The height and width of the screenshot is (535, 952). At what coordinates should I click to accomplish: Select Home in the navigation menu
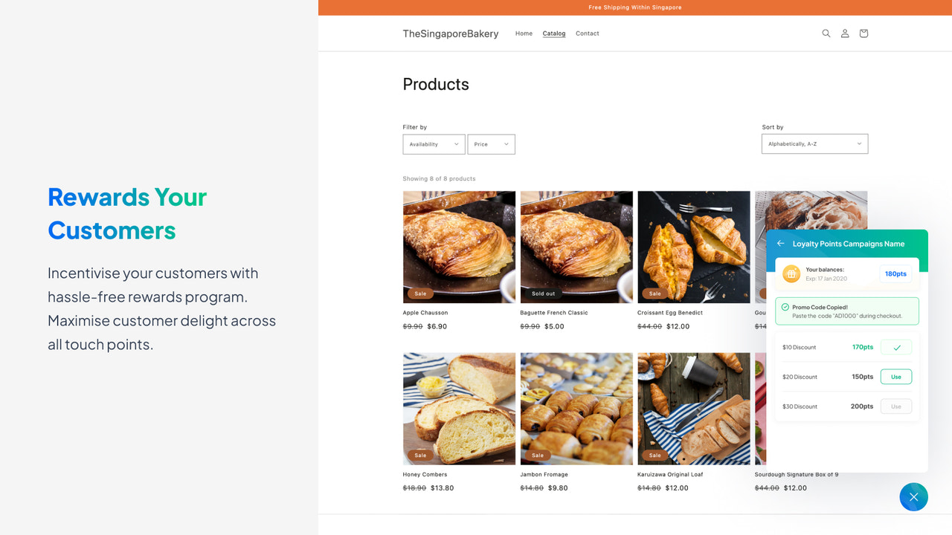(x=524, y=33)
